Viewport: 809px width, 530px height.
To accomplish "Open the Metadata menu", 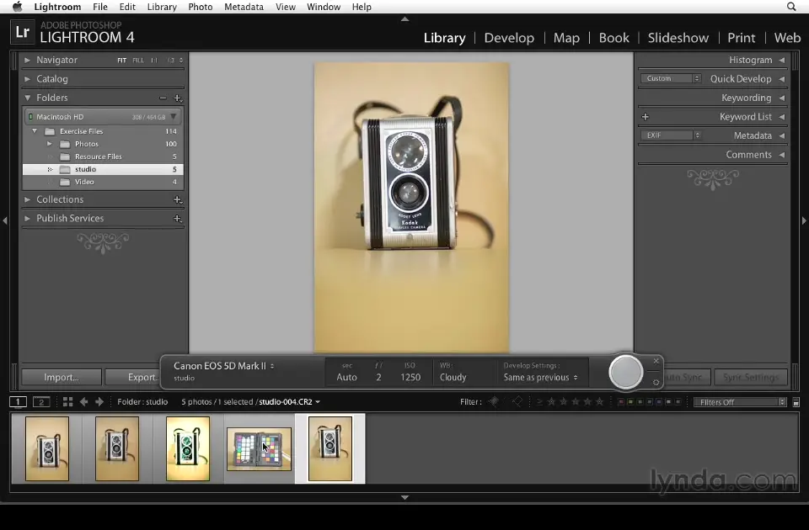I will click(x=244, y=7).
